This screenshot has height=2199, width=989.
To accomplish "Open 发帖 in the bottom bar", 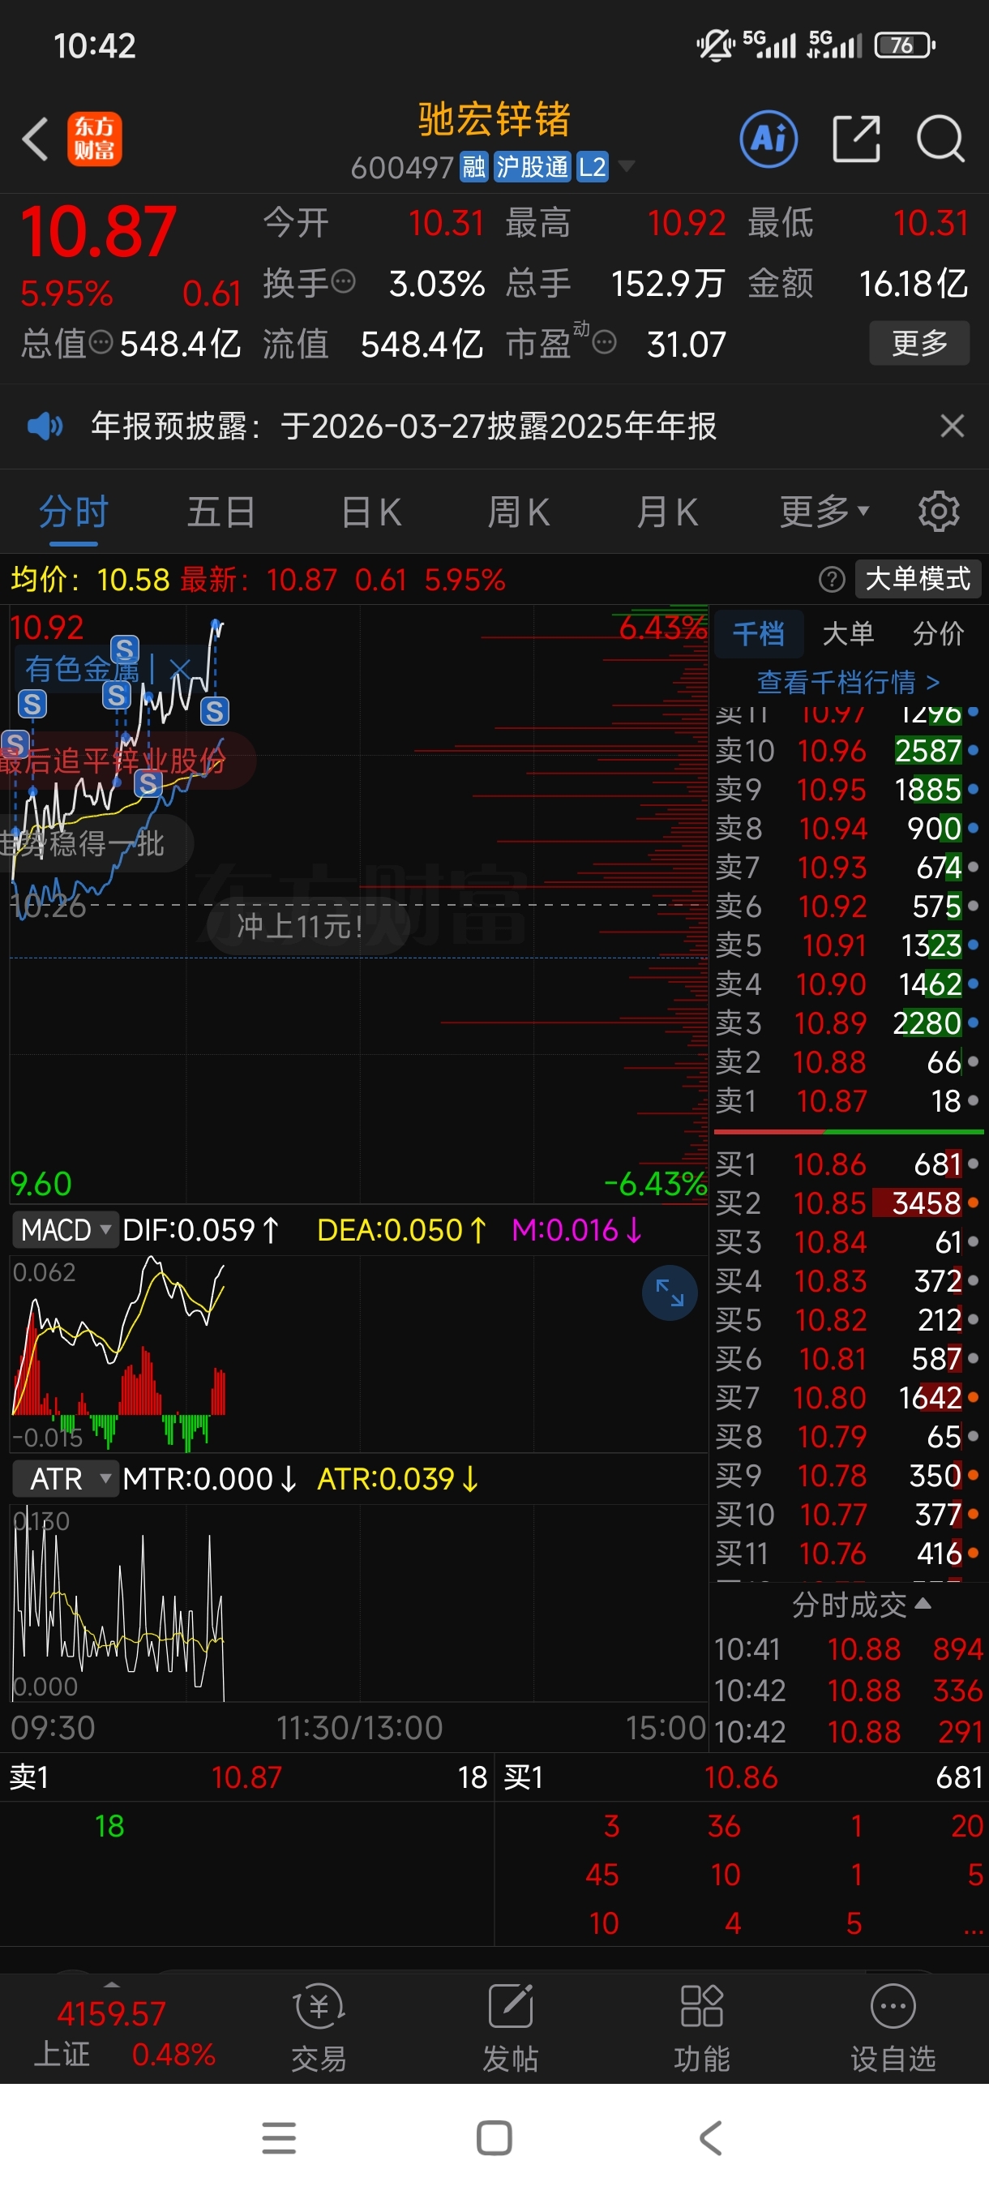I will tap(510, 2027).
